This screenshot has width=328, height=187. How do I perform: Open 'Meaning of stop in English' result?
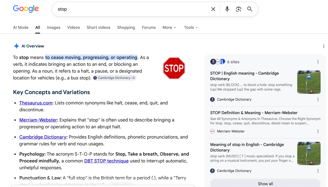pyautogui.click(x=247, y=147)
